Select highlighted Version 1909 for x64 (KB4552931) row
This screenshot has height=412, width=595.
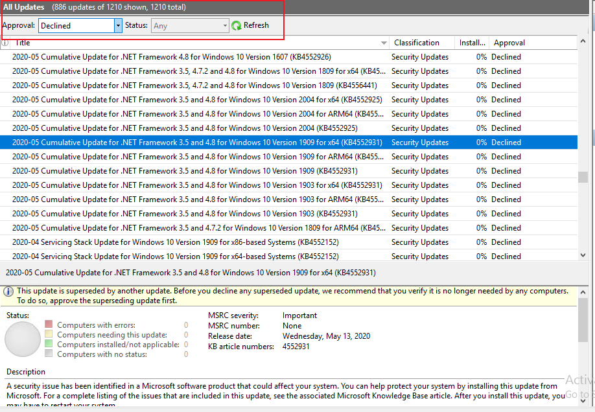[x=289, y=143]
